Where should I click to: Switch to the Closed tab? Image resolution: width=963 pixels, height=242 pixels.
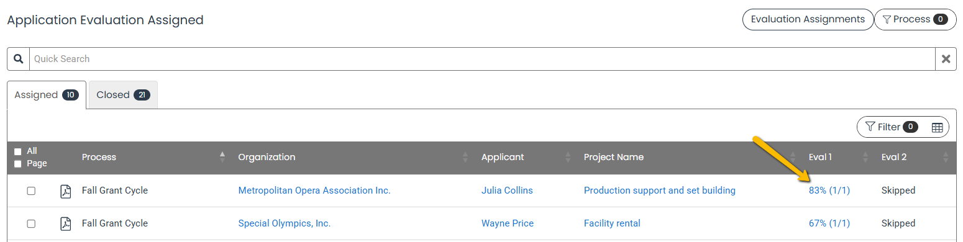point(123,95)
